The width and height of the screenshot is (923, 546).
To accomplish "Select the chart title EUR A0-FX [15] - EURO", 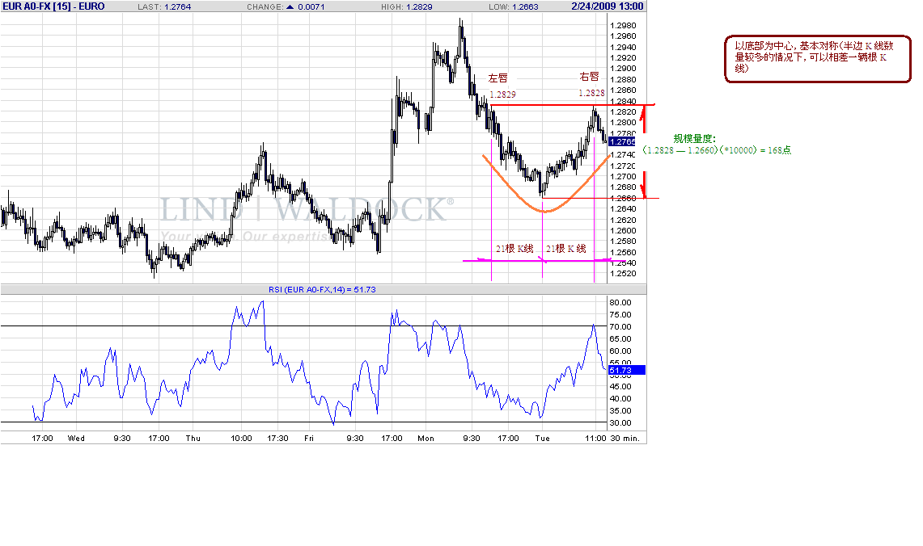I will coord(53,6).
